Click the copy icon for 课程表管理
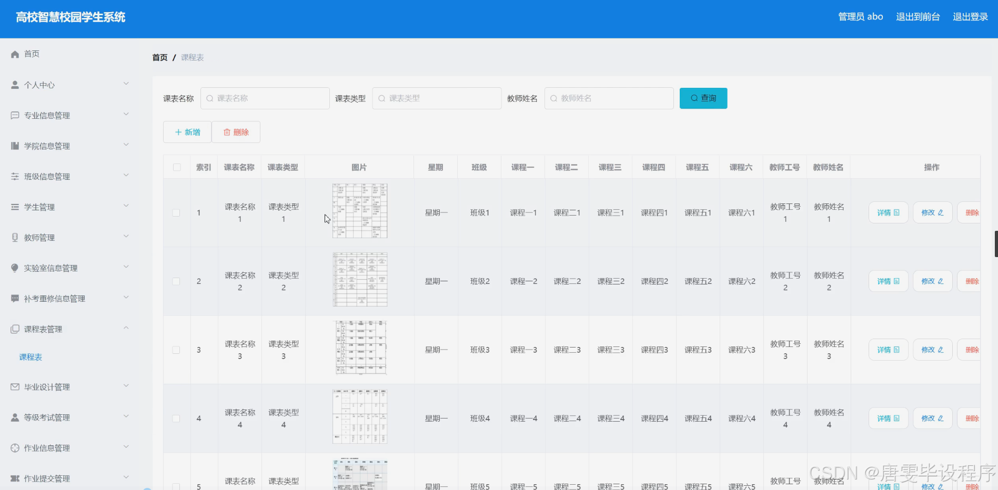The height and width of the screenshot is (490, 998). pos(15,329)
